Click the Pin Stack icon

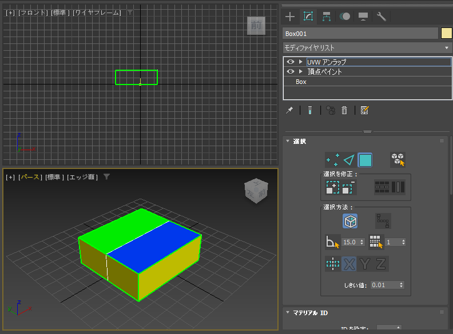tap(289, 110)
